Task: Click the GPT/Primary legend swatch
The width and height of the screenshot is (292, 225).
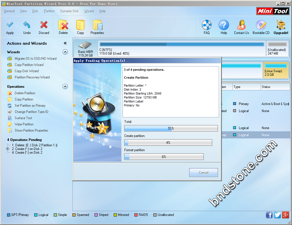Action: 8,215
